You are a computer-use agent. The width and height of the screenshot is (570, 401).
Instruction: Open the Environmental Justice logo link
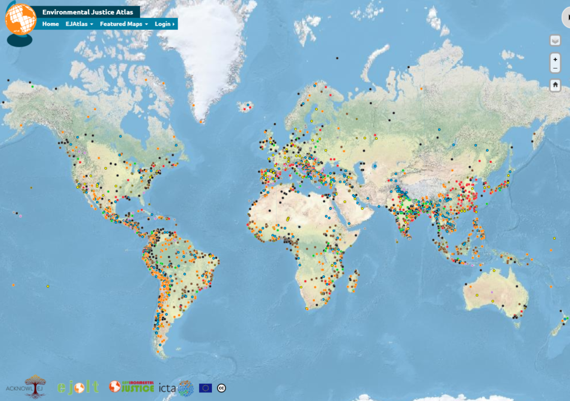coord(131,386)
